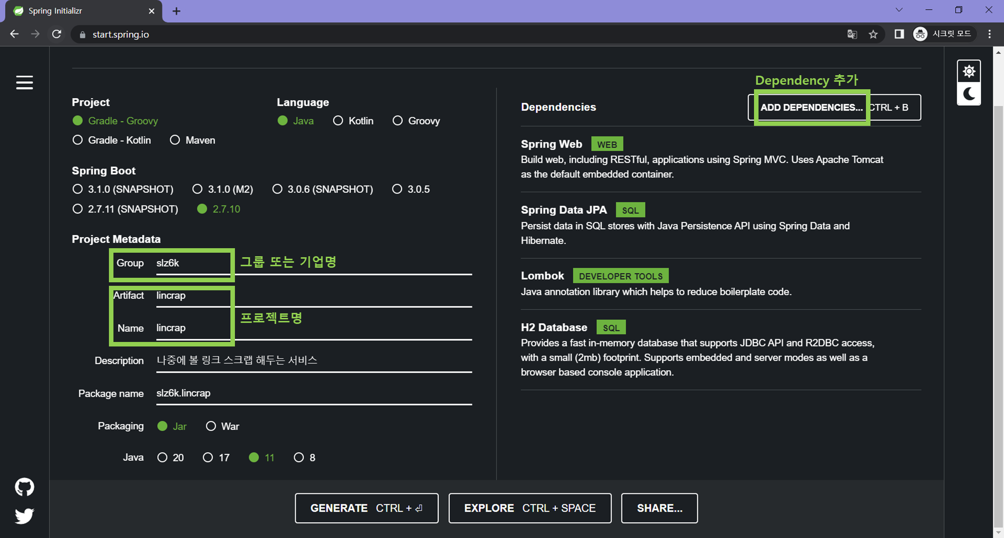The image size is (1004, 538).
Task: Edit the Name field
Action: pos(314,328)
